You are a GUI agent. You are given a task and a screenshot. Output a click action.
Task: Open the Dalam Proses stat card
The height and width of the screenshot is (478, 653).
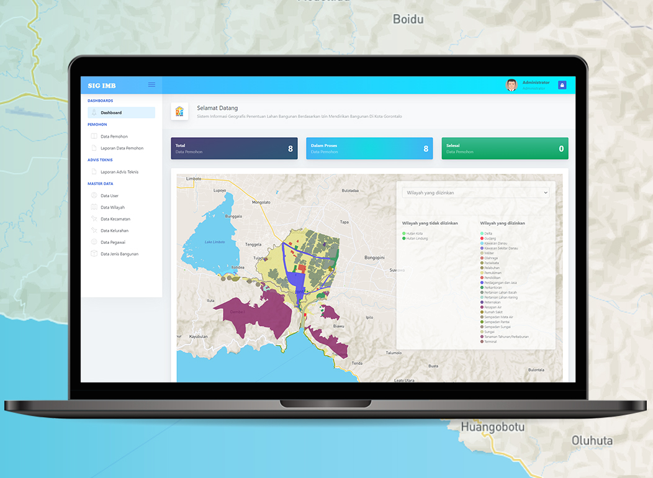[369, 148]
